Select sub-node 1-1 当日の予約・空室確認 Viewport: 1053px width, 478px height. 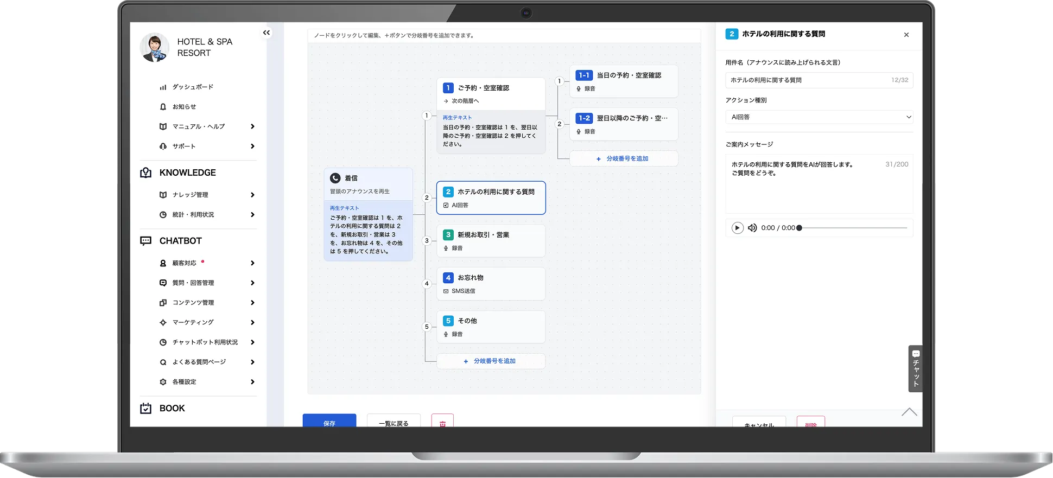click(x=624, y=81)
